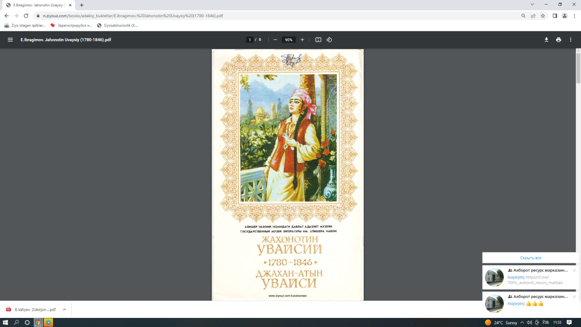Open the PDF sidebar menu icon

point(10,40)
